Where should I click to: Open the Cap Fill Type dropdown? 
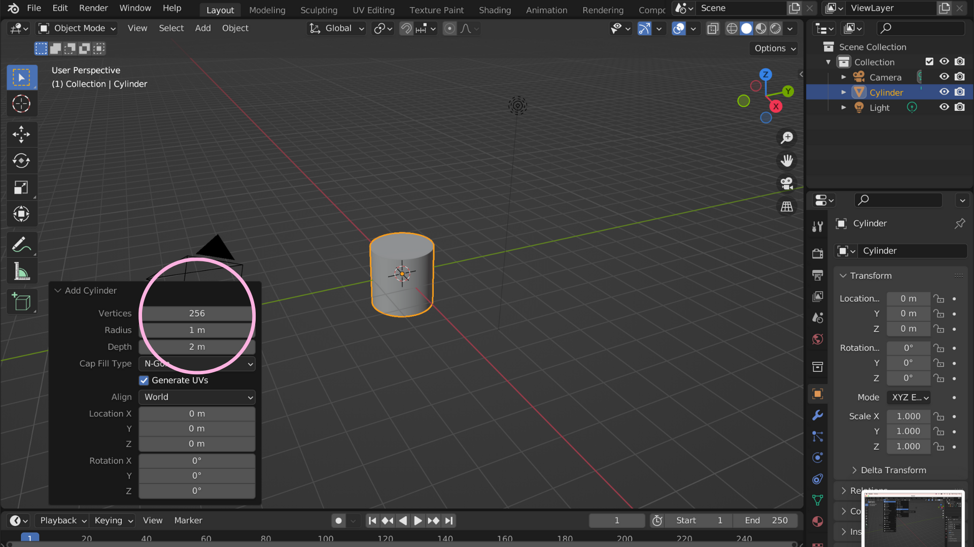click(197, 364)
